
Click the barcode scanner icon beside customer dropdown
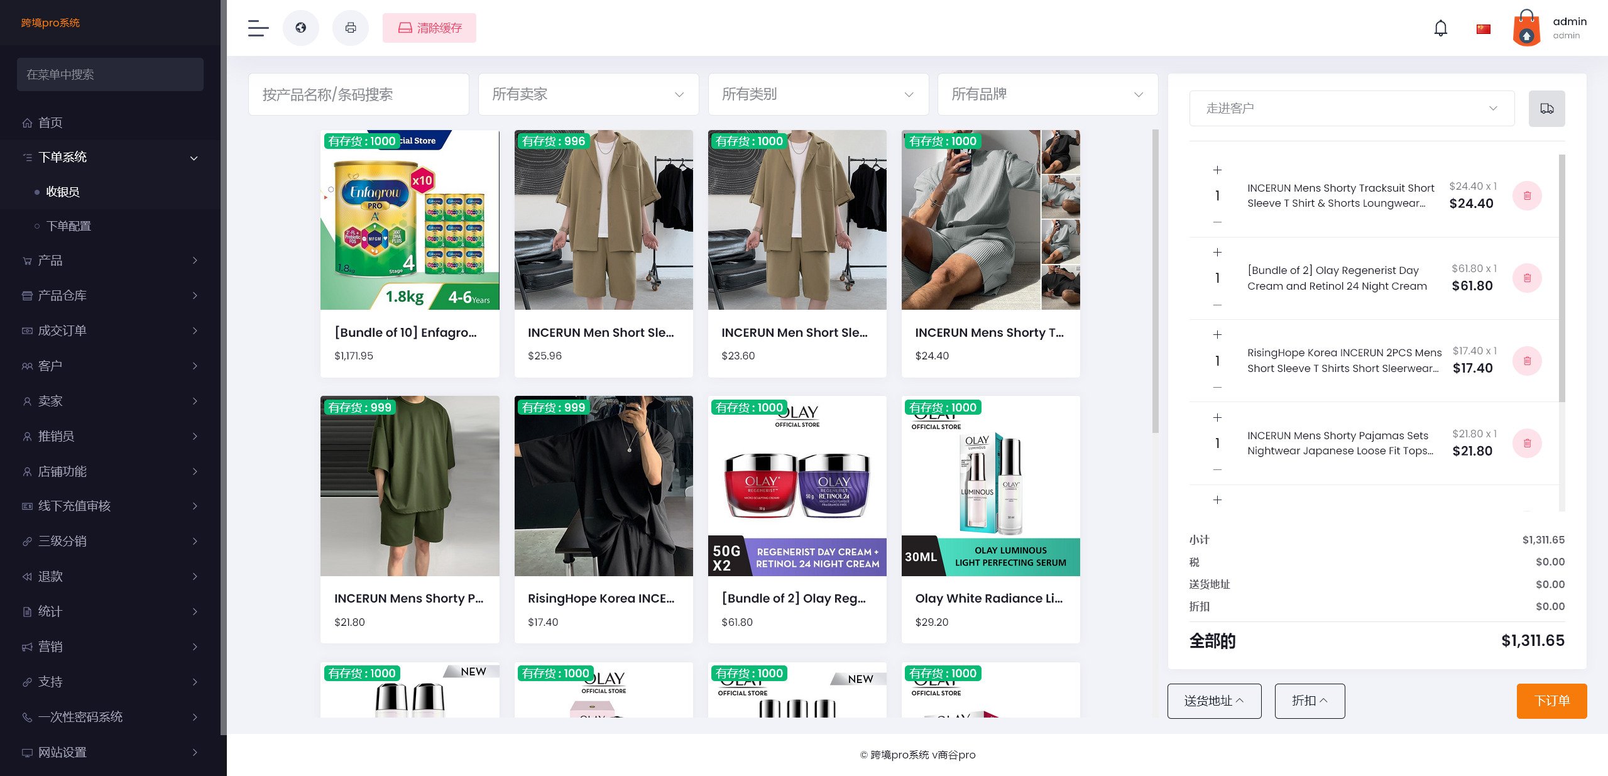coord(1546,108)
